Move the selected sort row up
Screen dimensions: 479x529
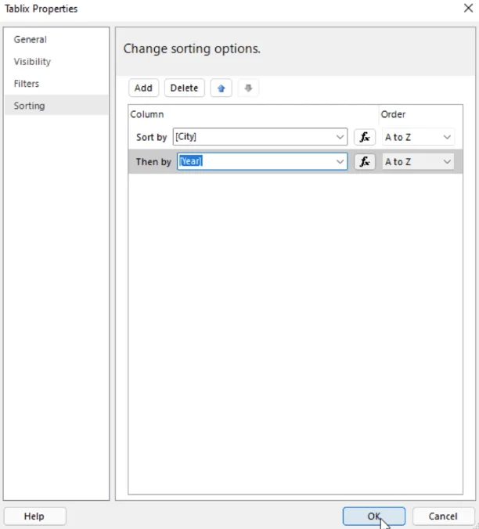221,88
